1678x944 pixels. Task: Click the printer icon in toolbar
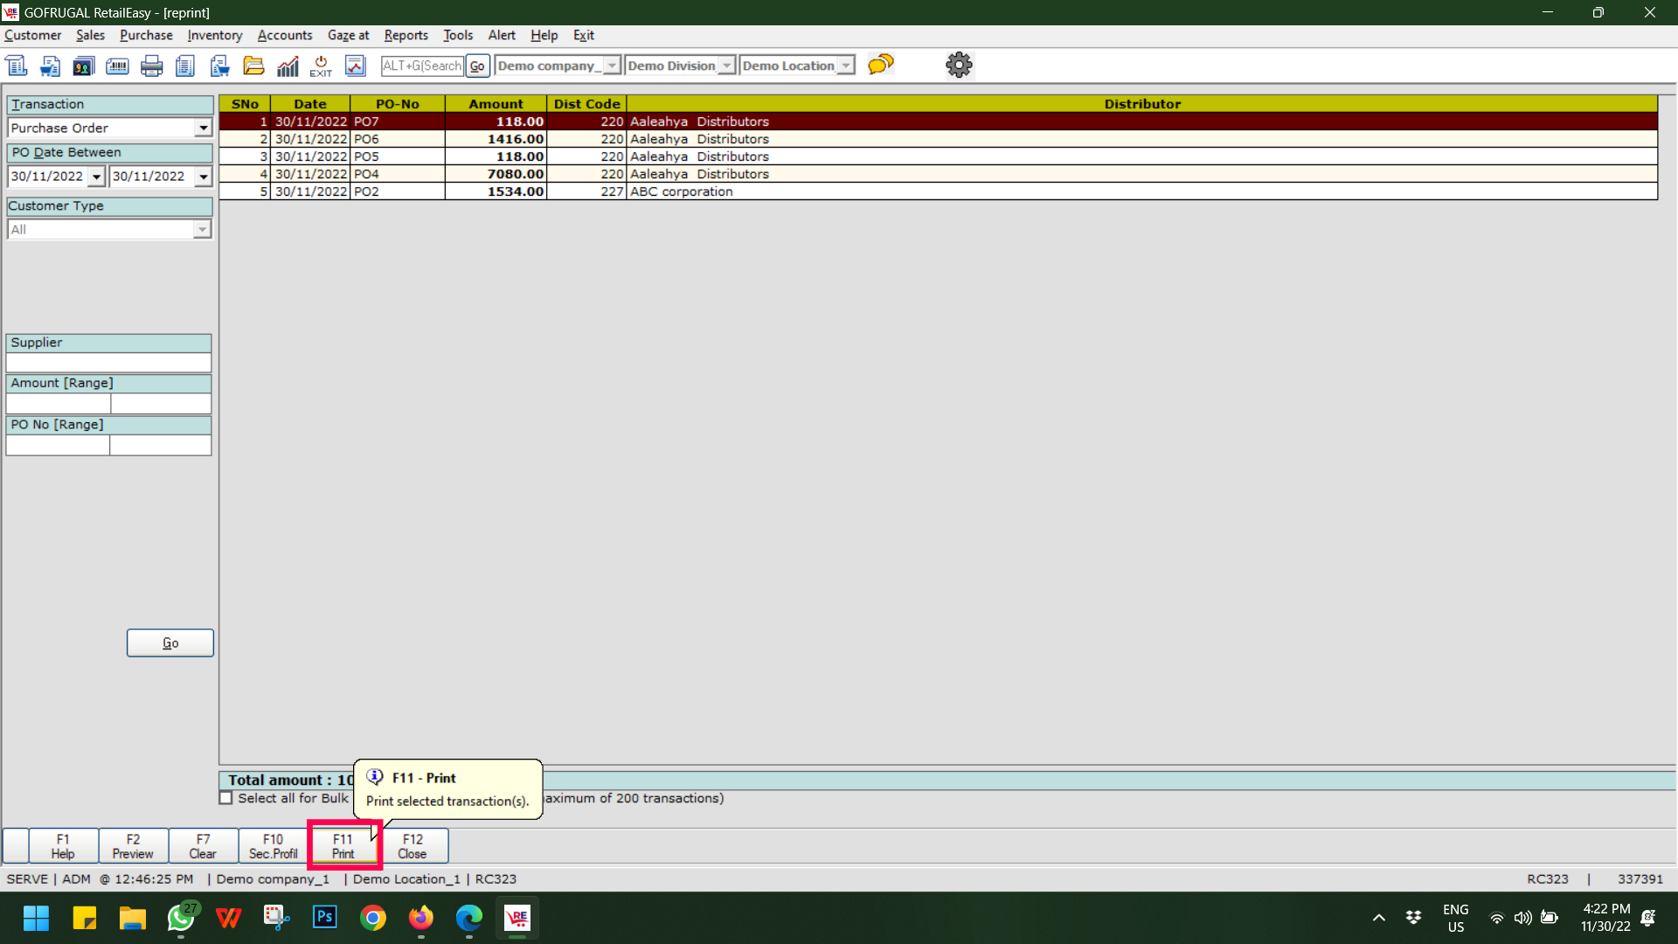[151, 66]
